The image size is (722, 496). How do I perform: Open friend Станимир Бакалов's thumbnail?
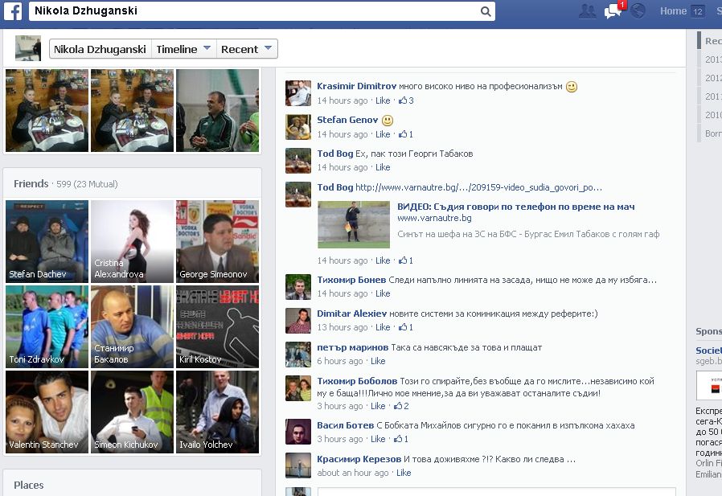tap(132, 326)
